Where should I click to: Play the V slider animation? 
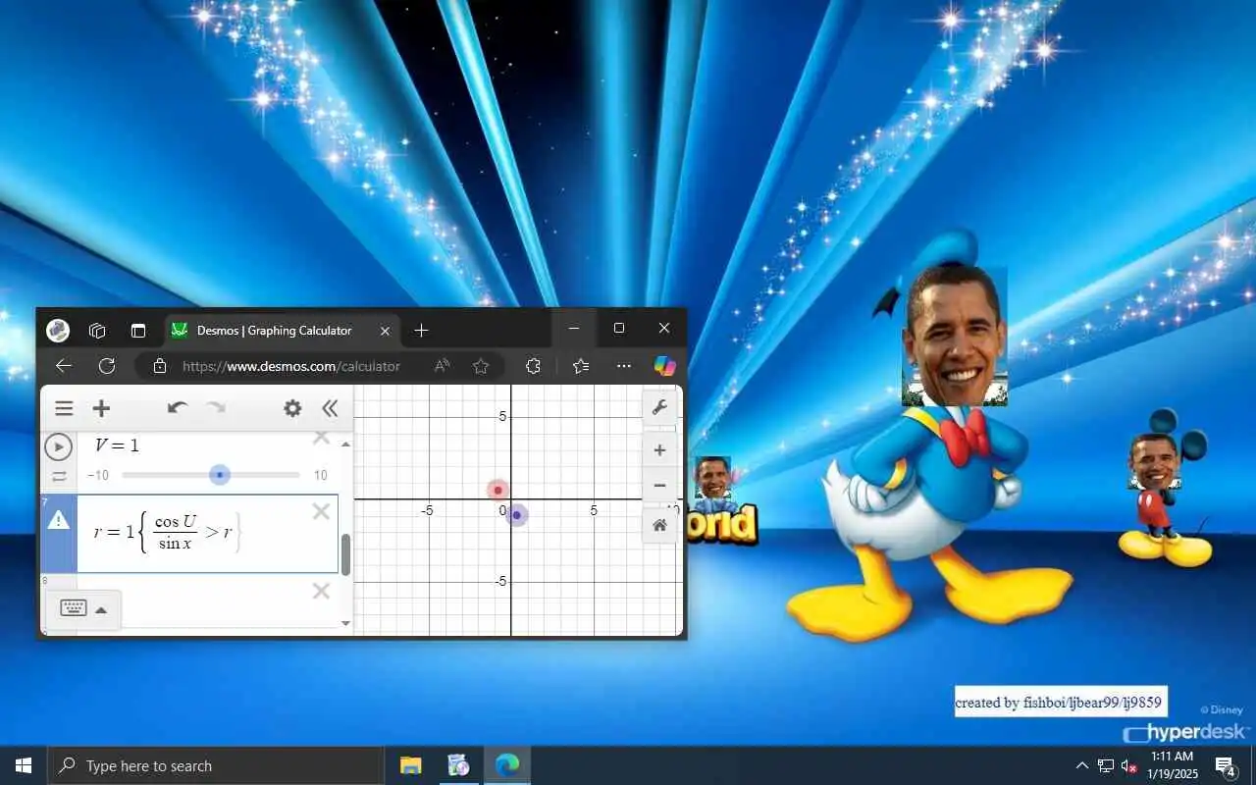pyautogui.click(x=59, y=446)
